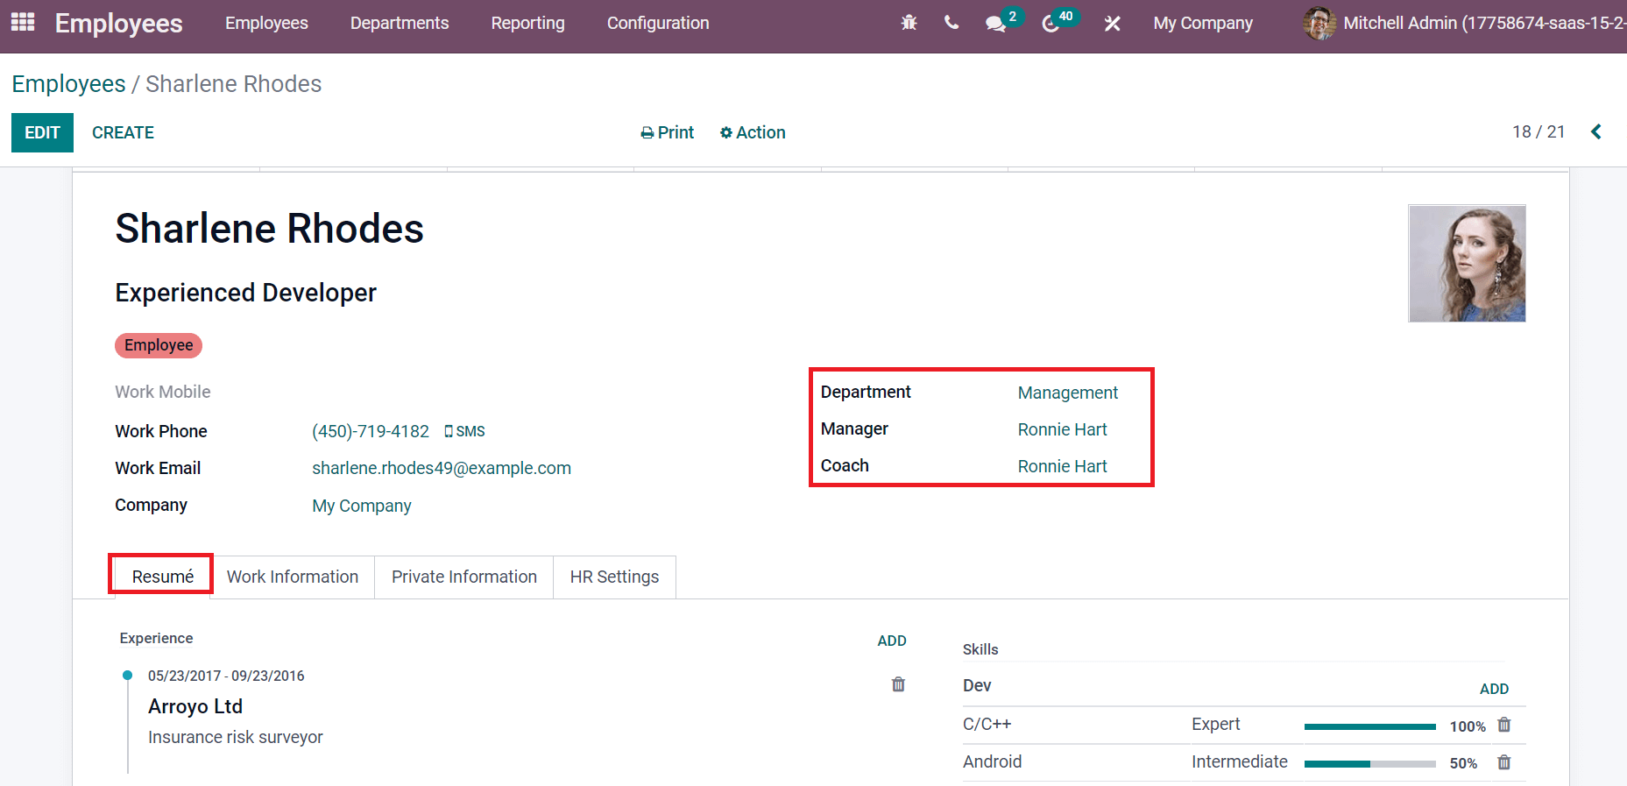1627x786 pixels.
Task: Open the Management department link
Action: [1067, 393]
